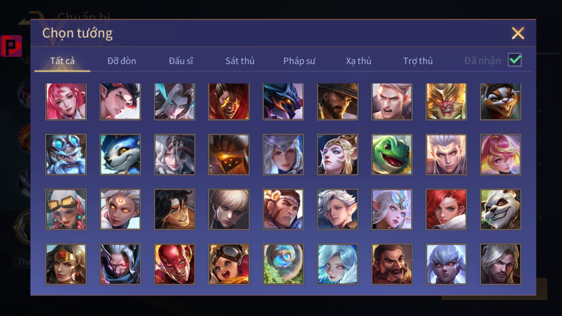This screenshot has width=562, height=316.
Task: Select The Flash red-masked hero
Action: 174,264
